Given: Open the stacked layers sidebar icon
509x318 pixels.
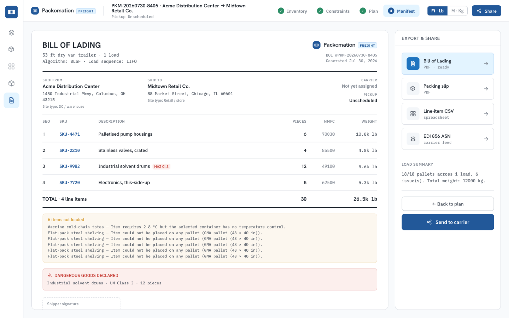Looking at the screenshot, I should [11, 33].
